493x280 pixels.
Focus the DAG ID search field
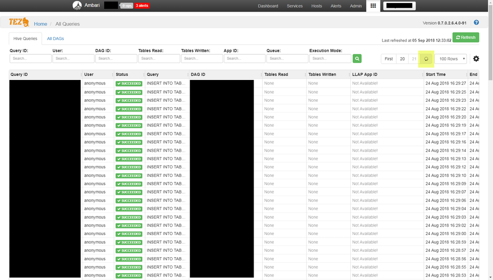click(116, 58)
